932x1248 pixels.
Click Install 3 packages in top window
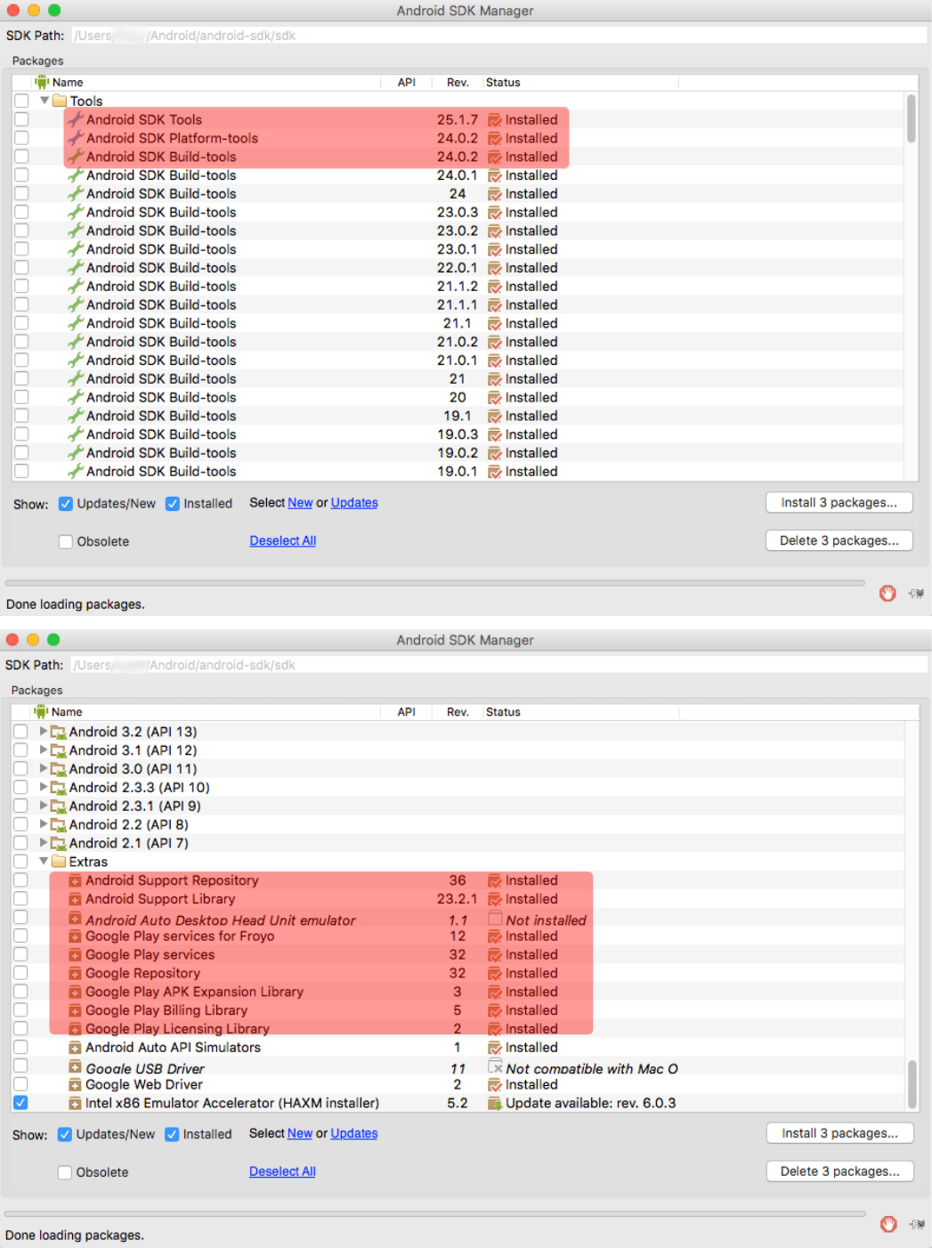click(x=839, y=502)
